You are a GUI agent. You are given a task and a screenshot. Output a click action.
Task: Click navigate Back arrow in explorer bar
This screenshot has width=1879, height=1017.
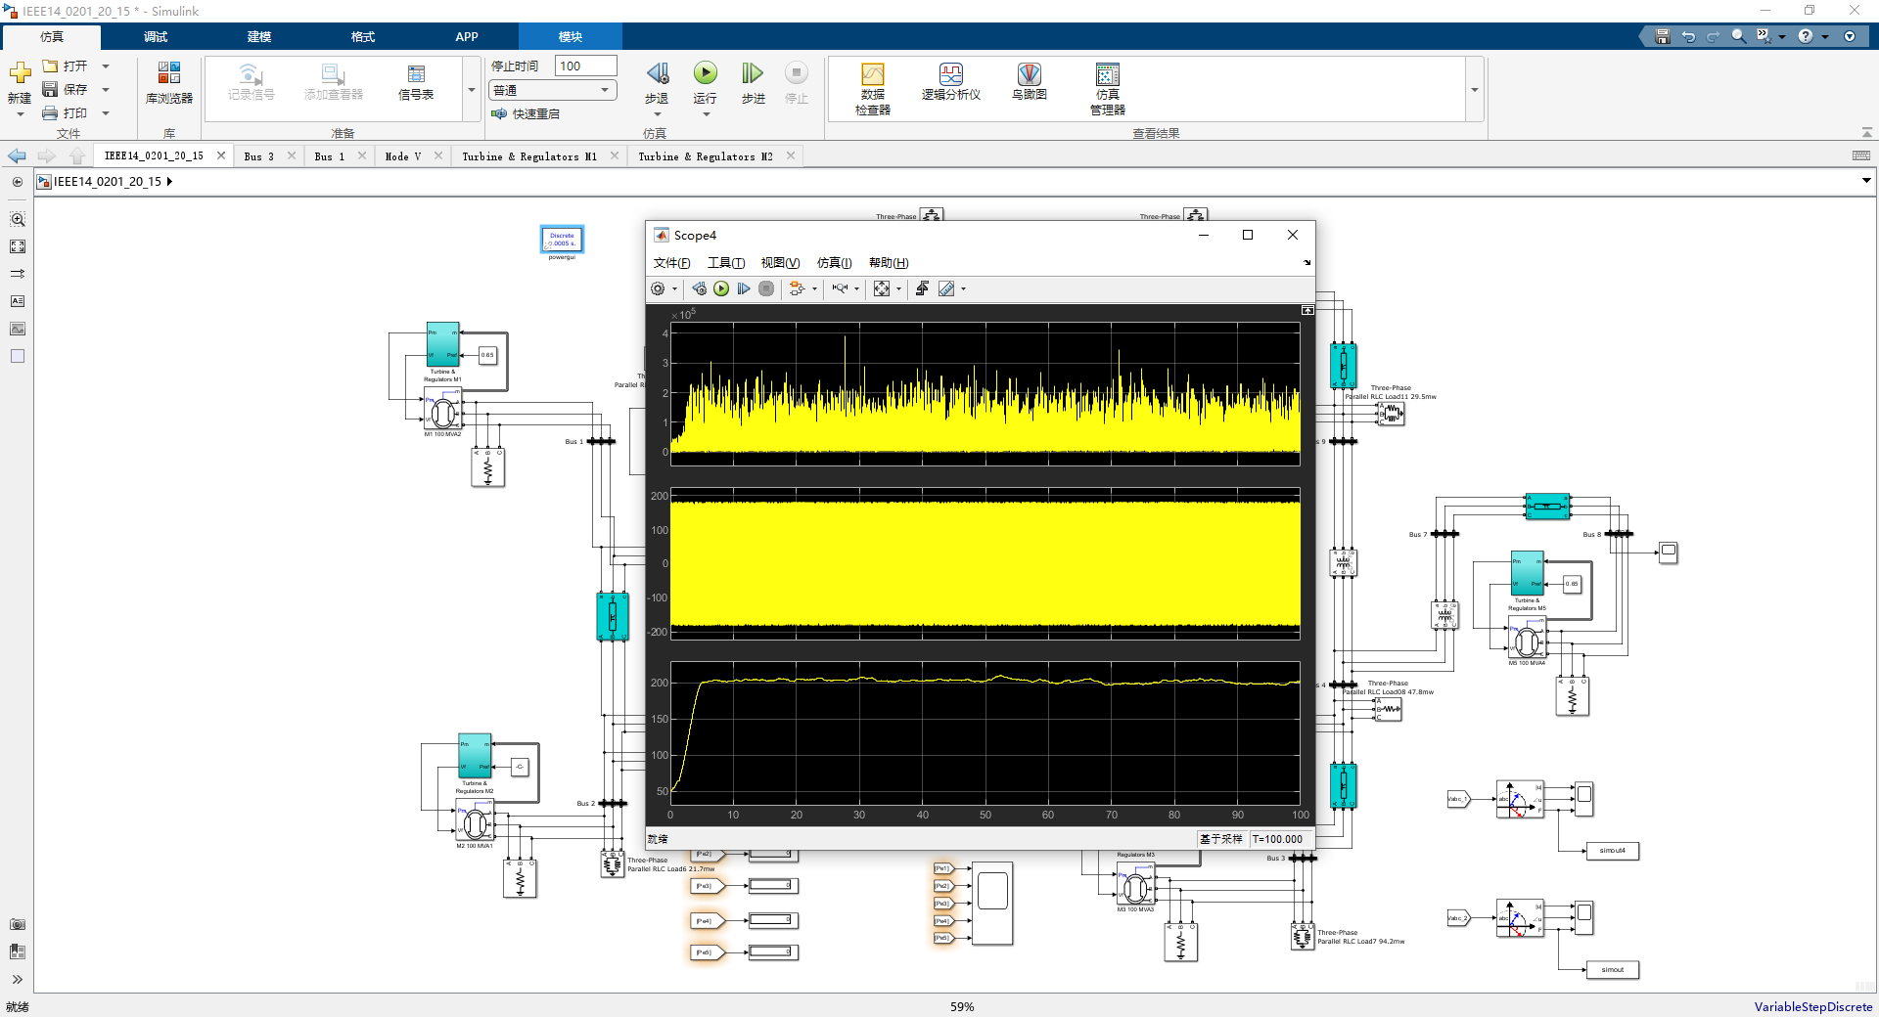pyautogui.click(x=17, y=155)
